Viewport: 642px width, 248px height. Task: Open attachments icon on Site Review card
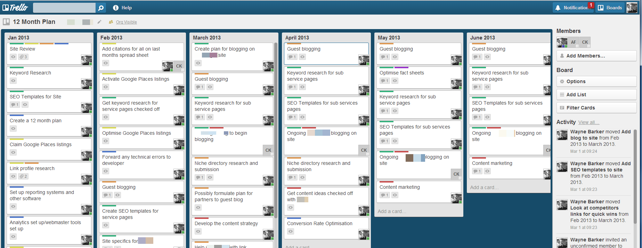(x=23, y=57)
